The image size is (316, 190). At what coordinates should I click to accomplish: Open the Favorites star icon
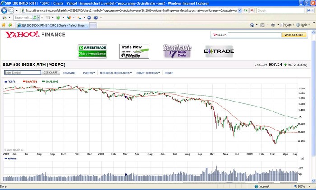coord(4,25)
